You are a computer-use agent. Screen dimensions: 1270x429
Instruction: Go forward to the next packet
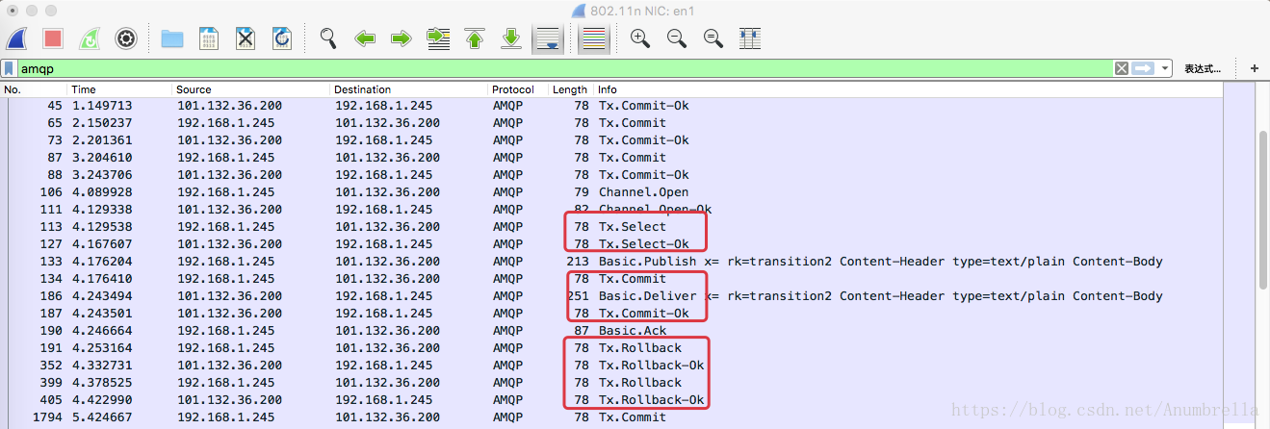(x=401, y=38)
